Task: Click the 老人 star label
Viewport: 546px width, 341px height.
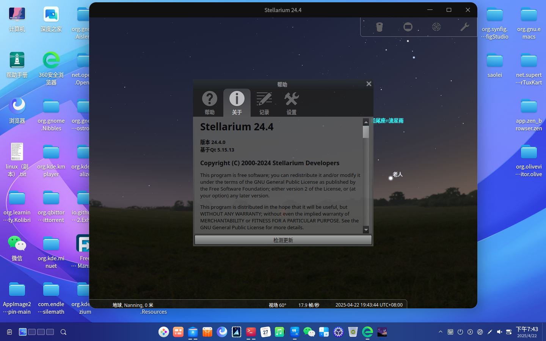Action: click(x=397, y=174)
